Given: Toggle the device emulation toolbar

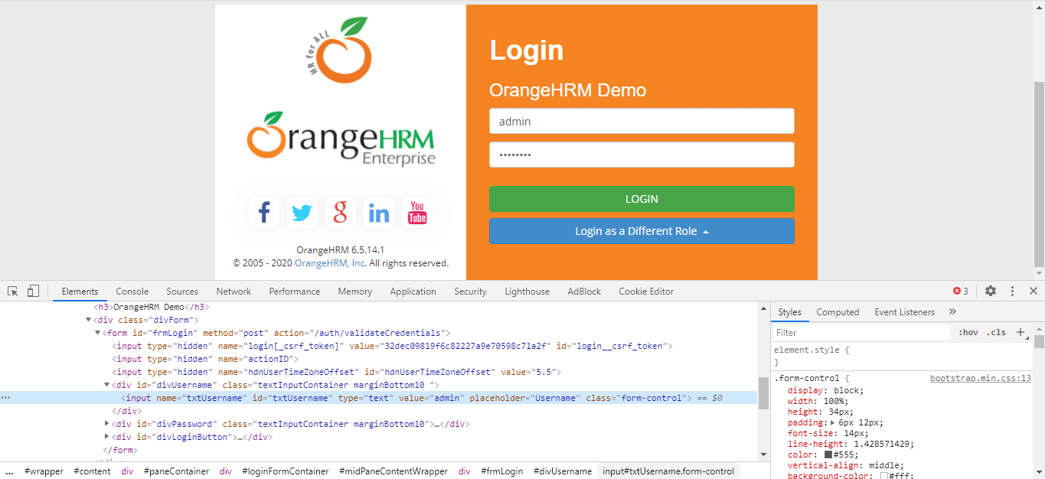Looking at the screenshot, I should (31, 291).
